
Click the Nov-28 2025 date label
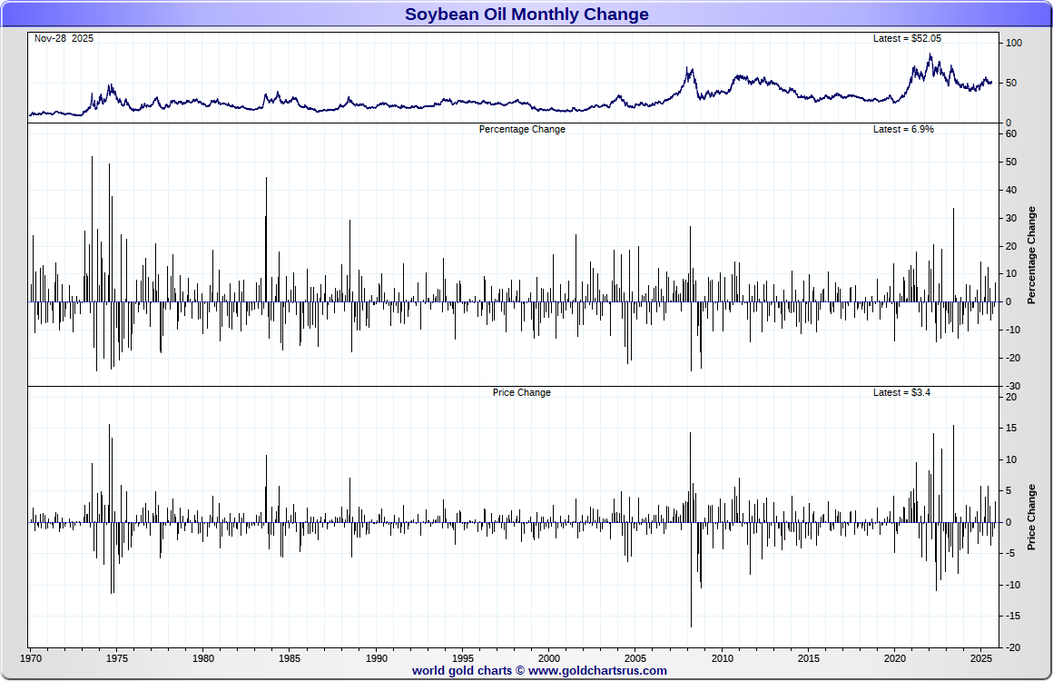point(64,38)
